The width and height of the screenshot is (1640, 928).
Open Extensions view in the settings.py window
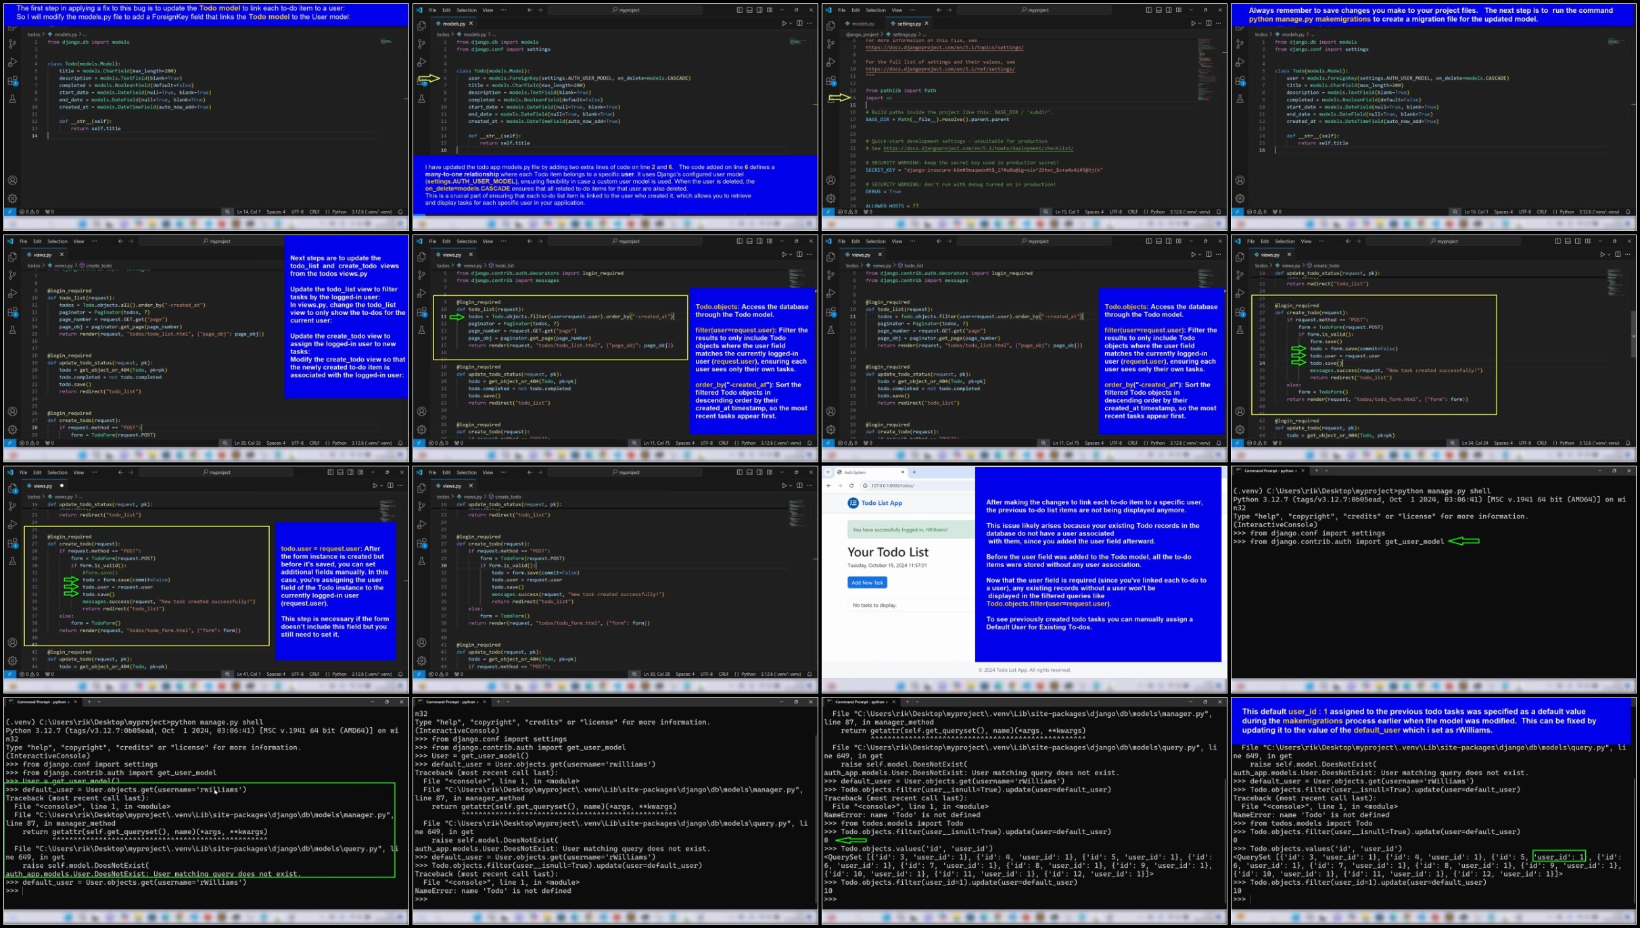click(x=830, y=81)
